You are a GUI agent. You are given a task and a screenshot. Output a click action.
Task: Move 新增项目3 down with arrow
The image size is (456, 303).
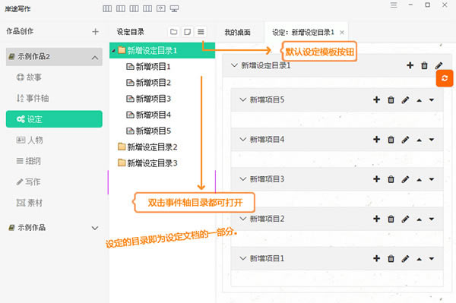432,179
